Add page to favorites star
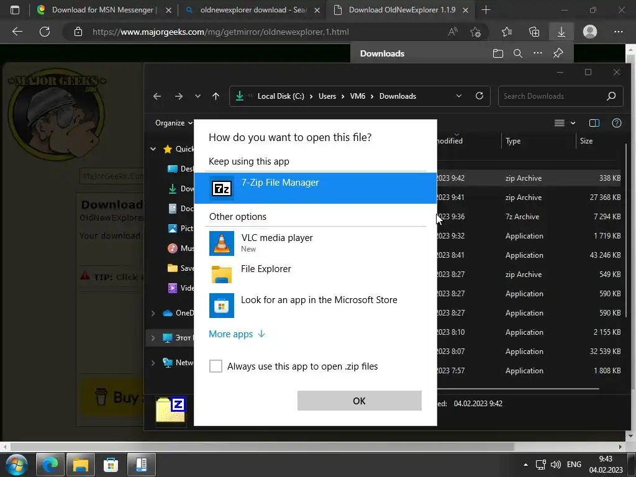 tap(475, 32)
